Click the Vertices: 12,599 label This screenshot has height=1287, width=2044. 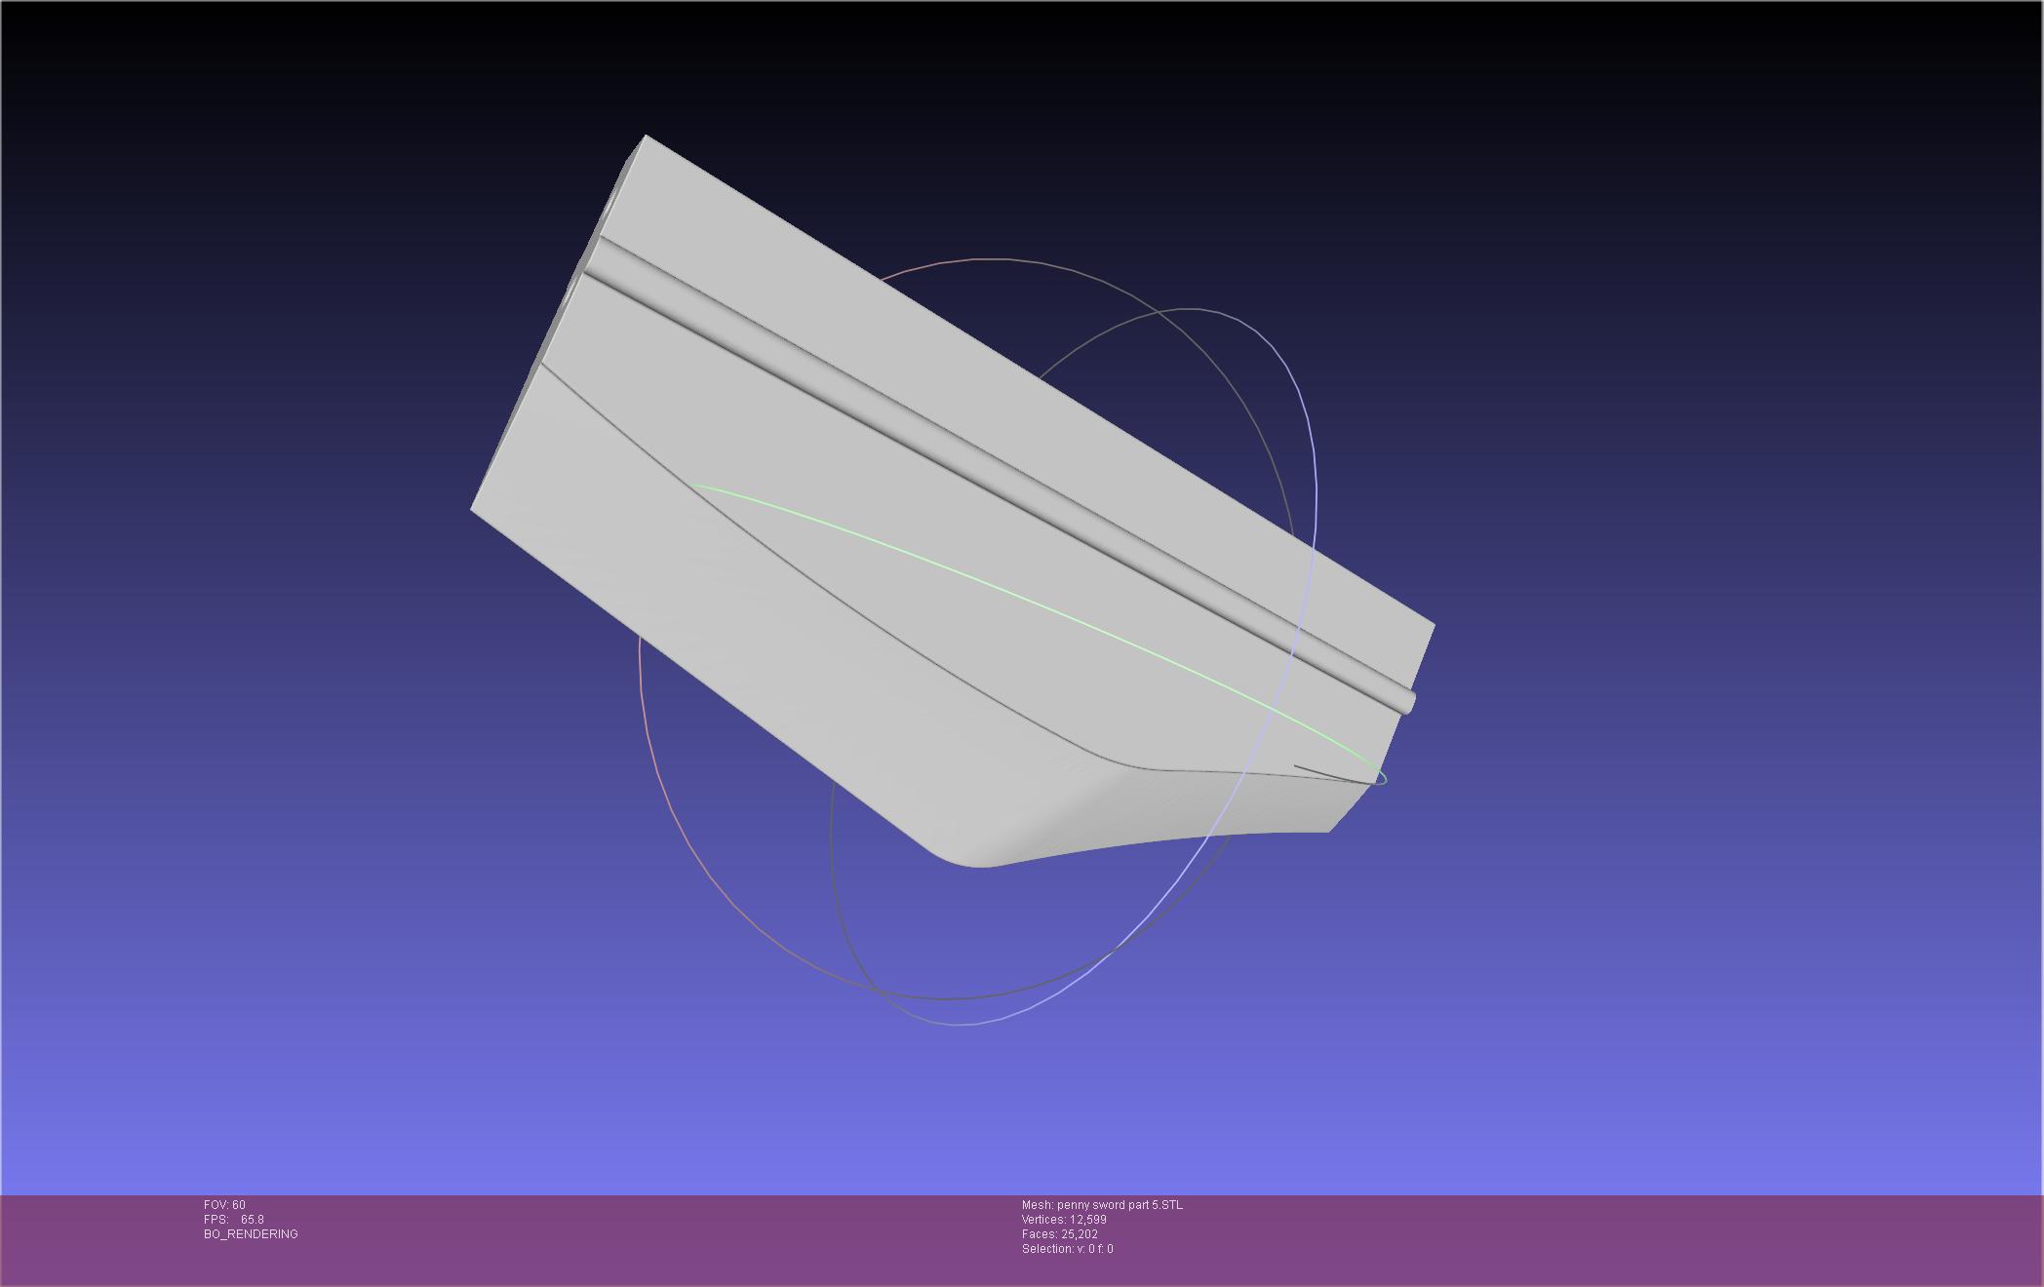click(1064, 1220)
